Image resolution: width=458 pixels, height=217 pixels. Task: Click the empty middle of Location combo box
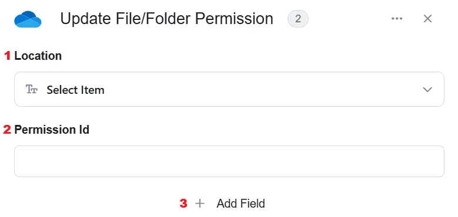click(x=263, y=89)
